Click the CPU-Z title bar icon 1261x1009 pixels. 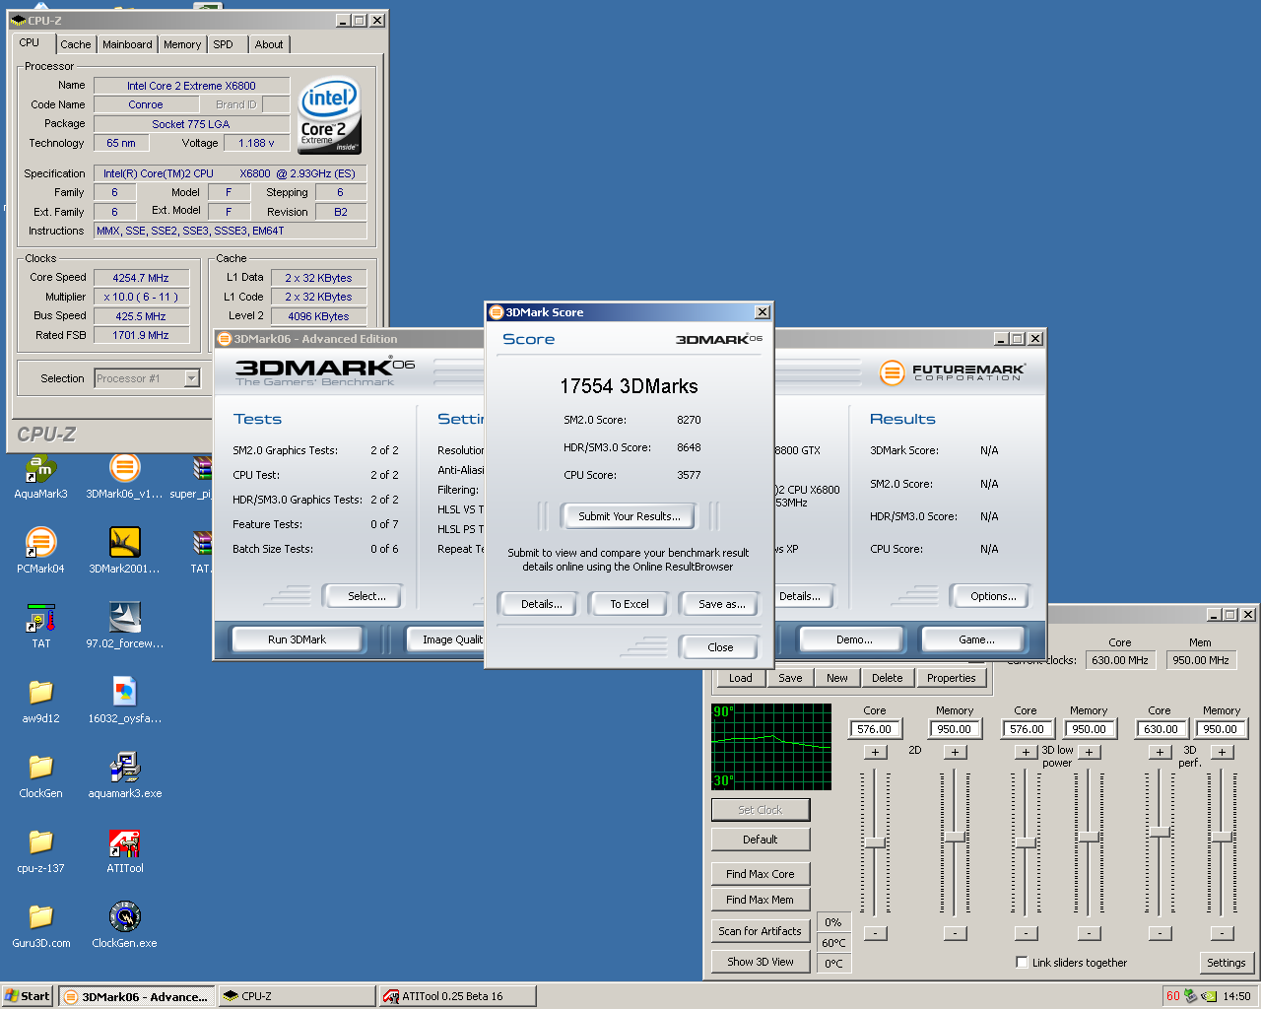(18, 20)
